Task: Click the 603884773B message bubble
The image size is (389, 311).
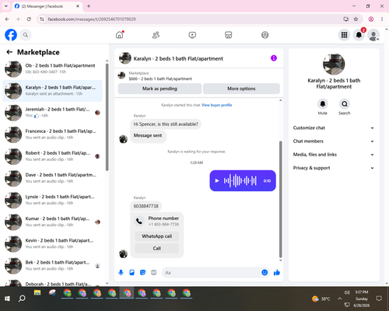Action: point(145,206)
